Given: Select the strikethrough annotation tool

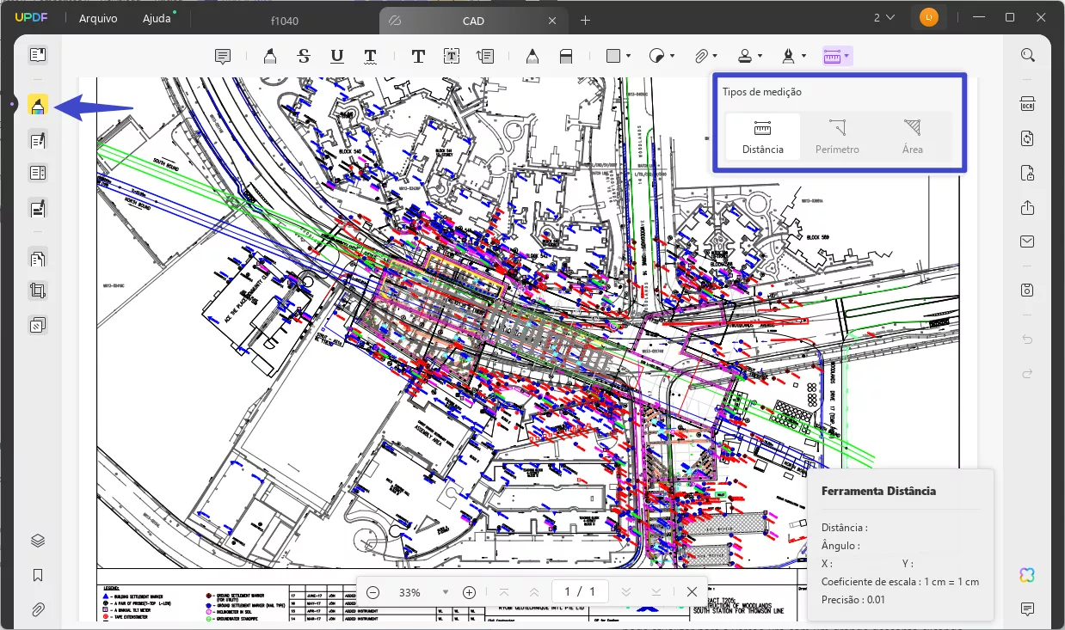Looking at the screenshot, I should (304, 57).
